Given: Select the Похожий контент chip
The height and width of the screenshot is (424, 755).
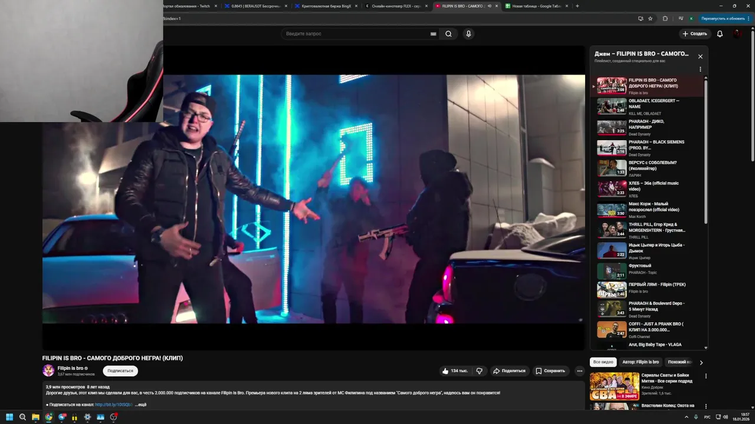Looking at the screenshot, I should (680, 362).
